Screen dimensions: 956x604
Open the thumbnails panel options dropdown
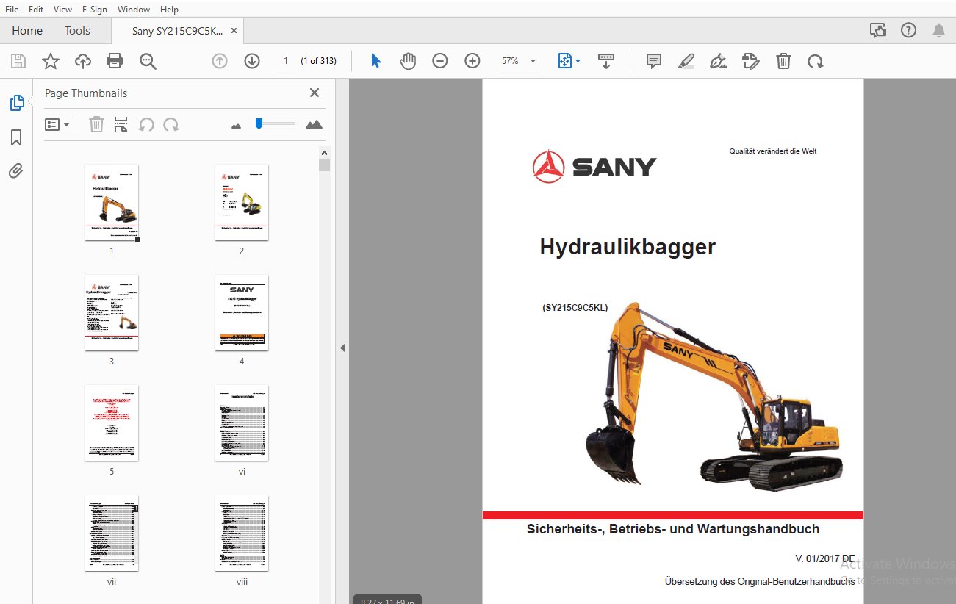click(57, 124)
